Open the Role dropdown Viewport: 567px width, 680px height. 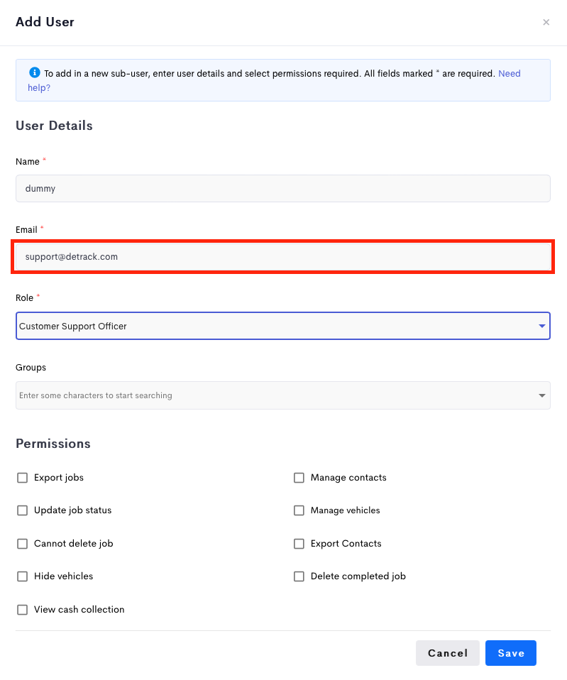pyautogui.click(x=283, y=326)
